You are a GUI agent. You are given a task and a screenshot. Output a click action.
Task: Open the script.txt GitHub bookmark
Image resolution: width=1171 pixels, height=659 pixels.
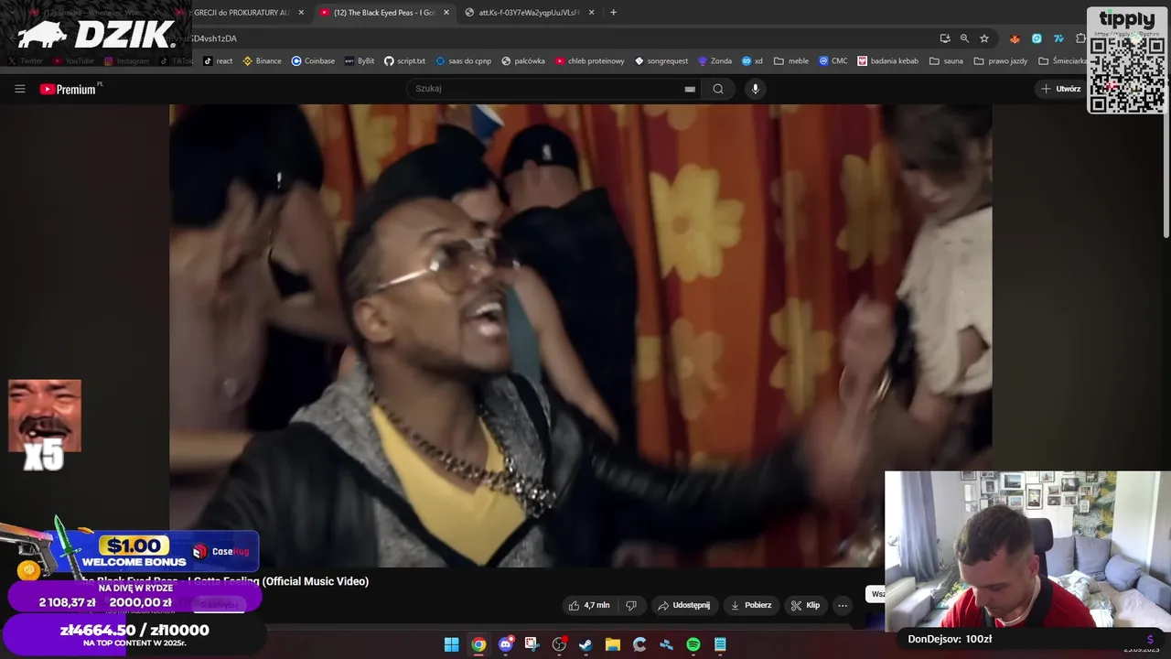404,61
